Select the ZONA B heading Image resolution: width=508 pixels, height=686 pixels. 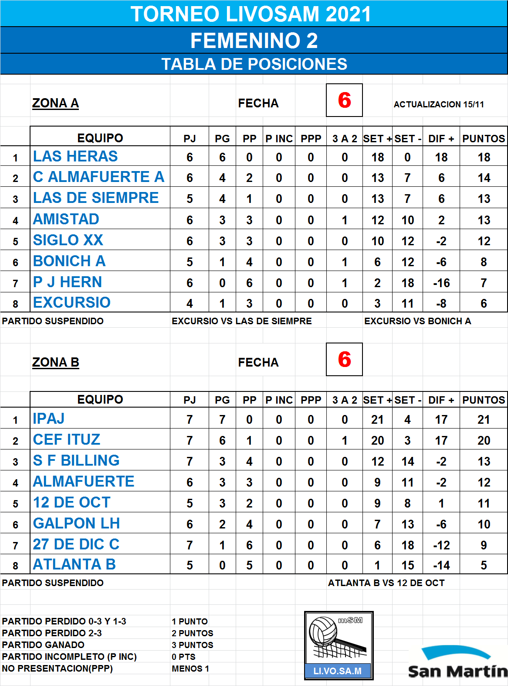56,362
